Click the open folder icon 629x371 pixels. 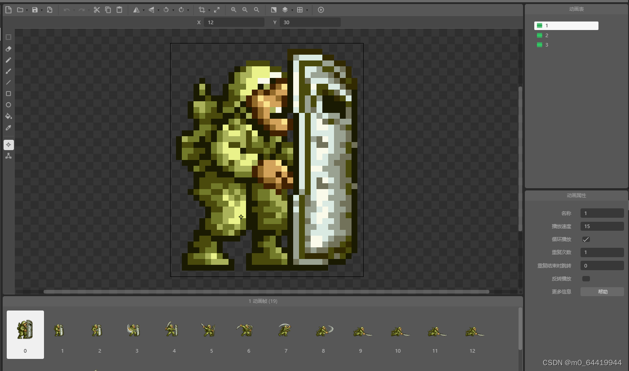tap(20, 10)
